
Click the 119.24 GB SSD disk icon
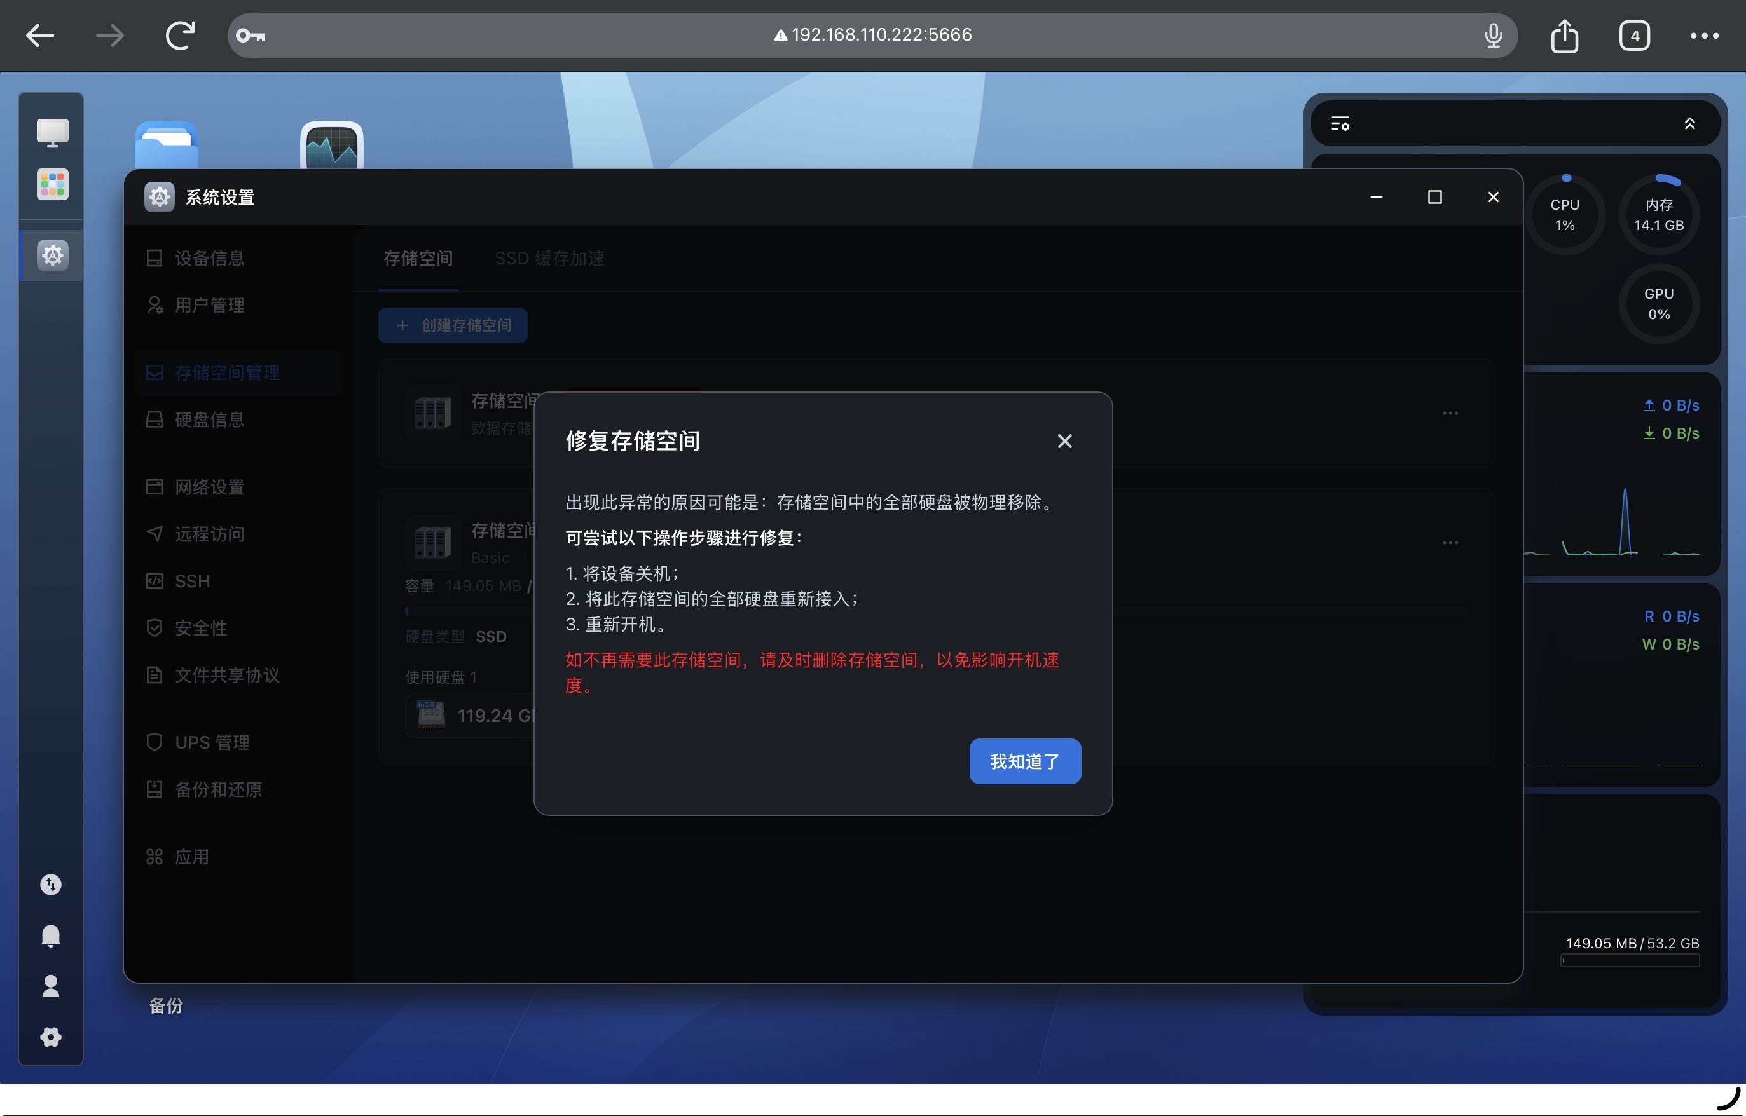[430, 715]
